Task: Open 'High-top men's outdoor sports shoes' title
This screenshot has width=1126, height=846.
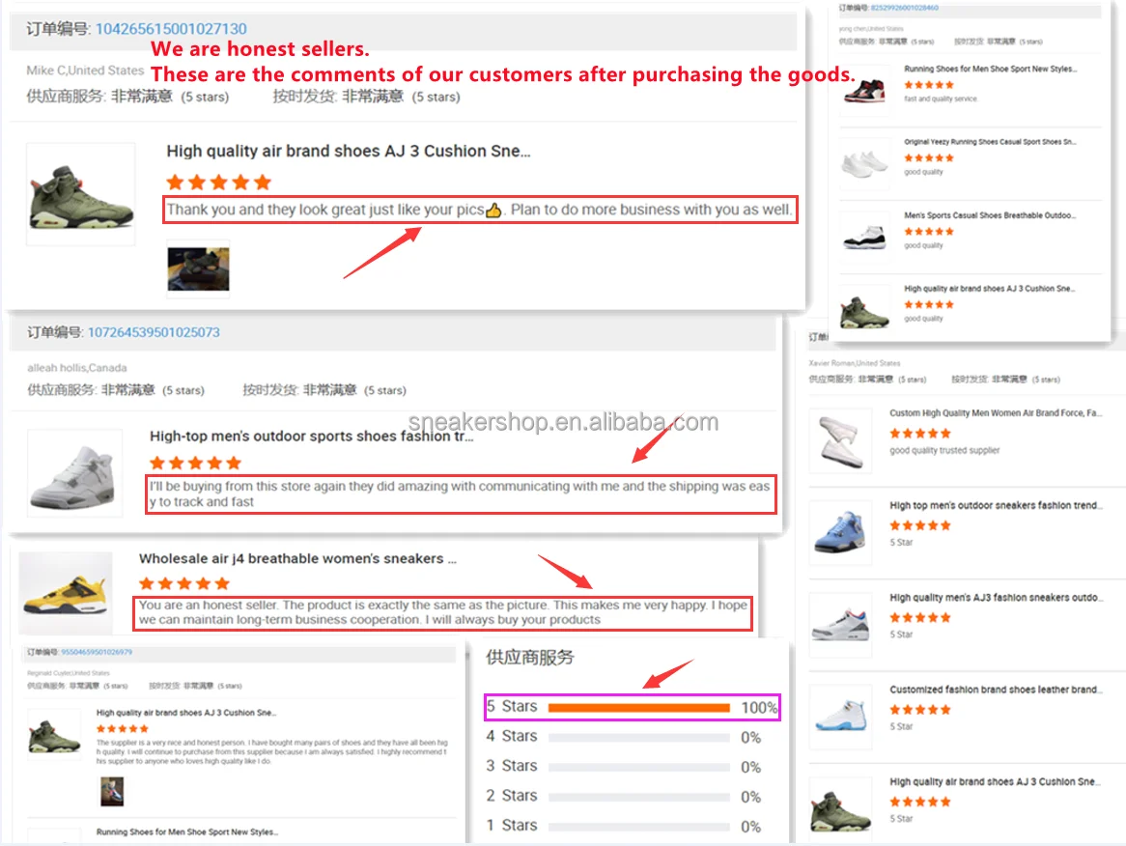Action: coord(312,436)
